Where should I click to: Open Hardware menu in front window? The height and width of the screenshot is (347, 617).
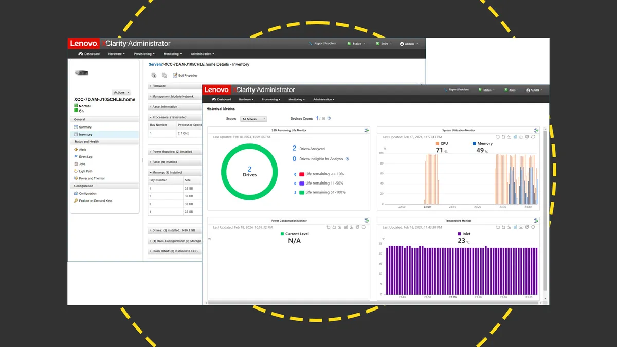tap(246, 99)
